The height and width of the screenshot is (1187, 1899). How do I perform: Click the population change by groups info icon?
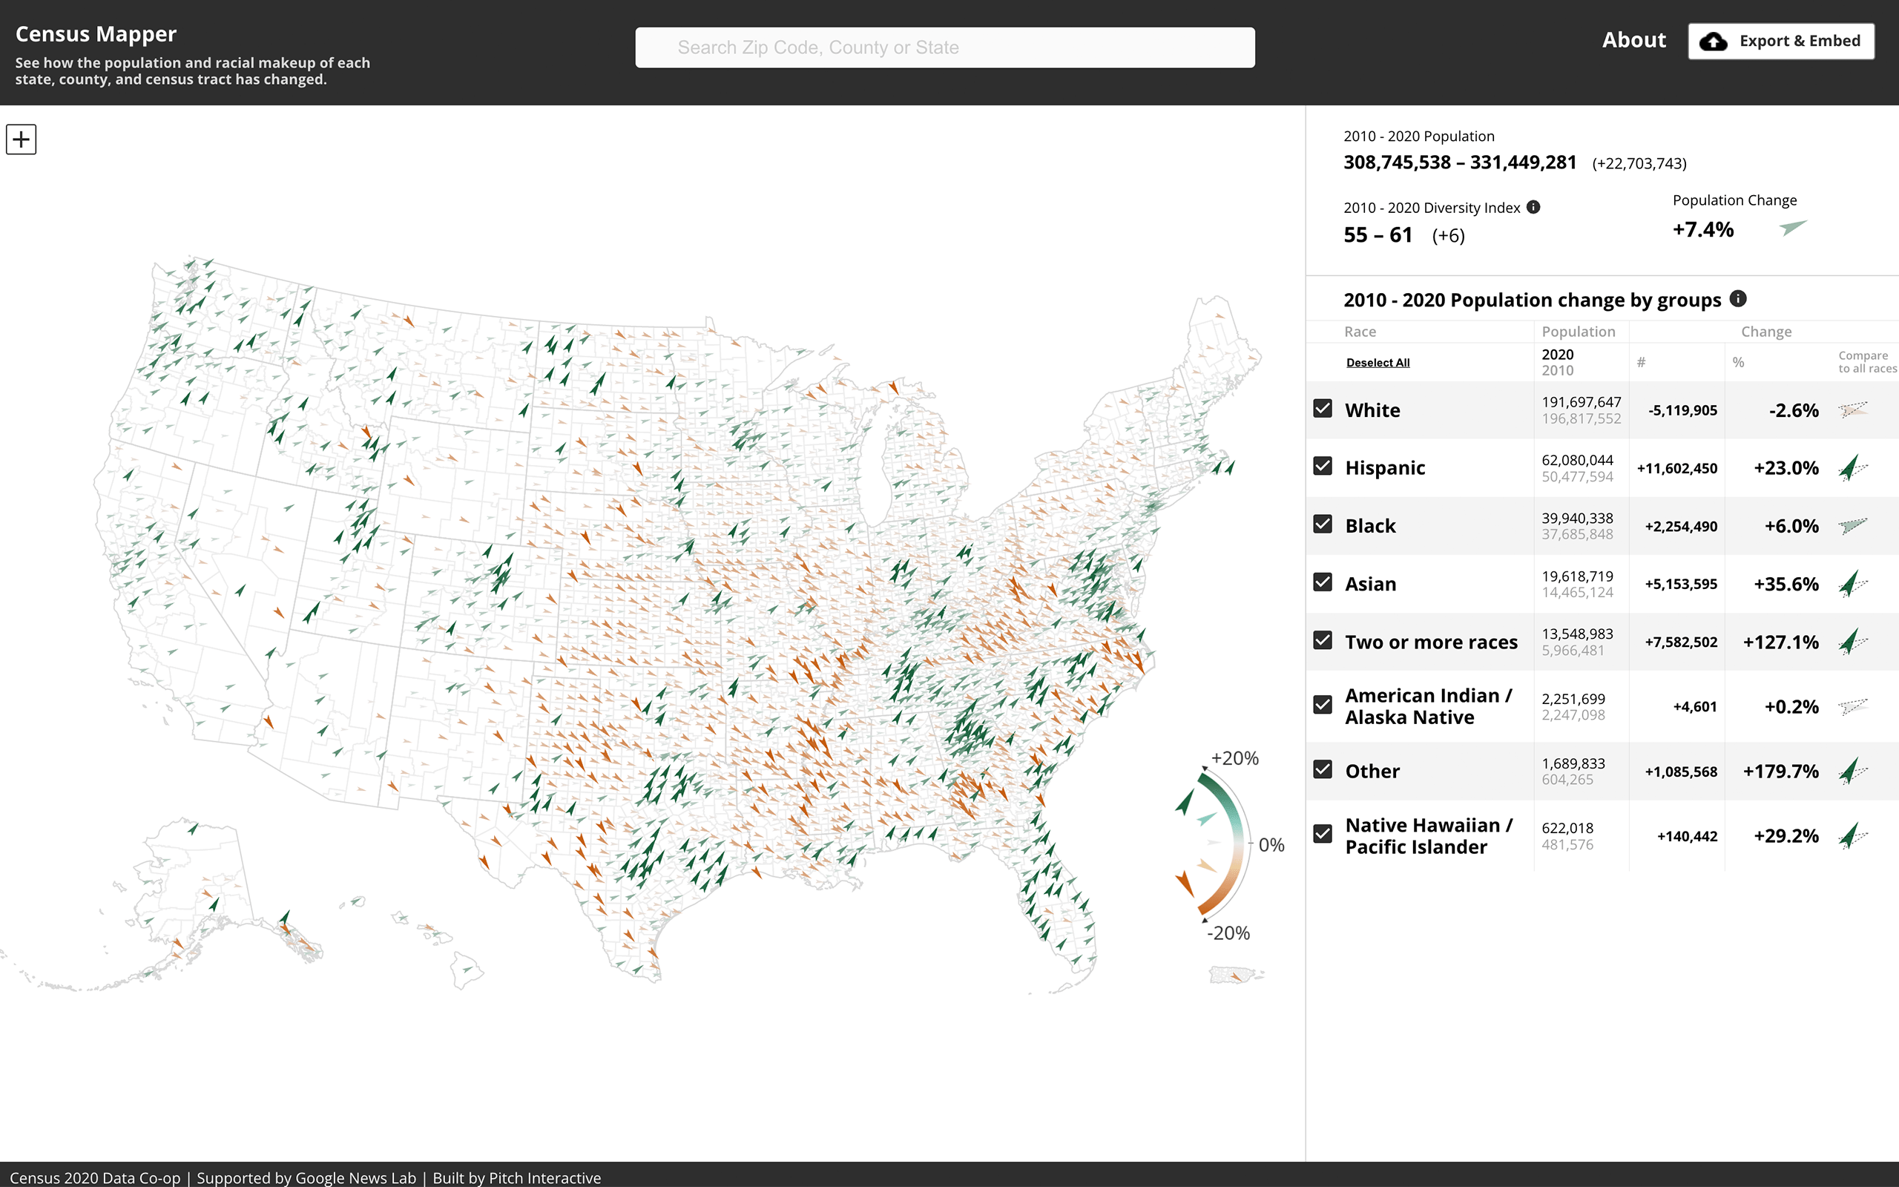point(1738,298)
